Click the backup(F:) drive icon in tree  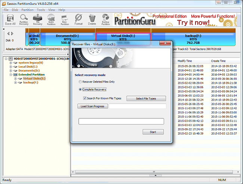coord(20,83)
